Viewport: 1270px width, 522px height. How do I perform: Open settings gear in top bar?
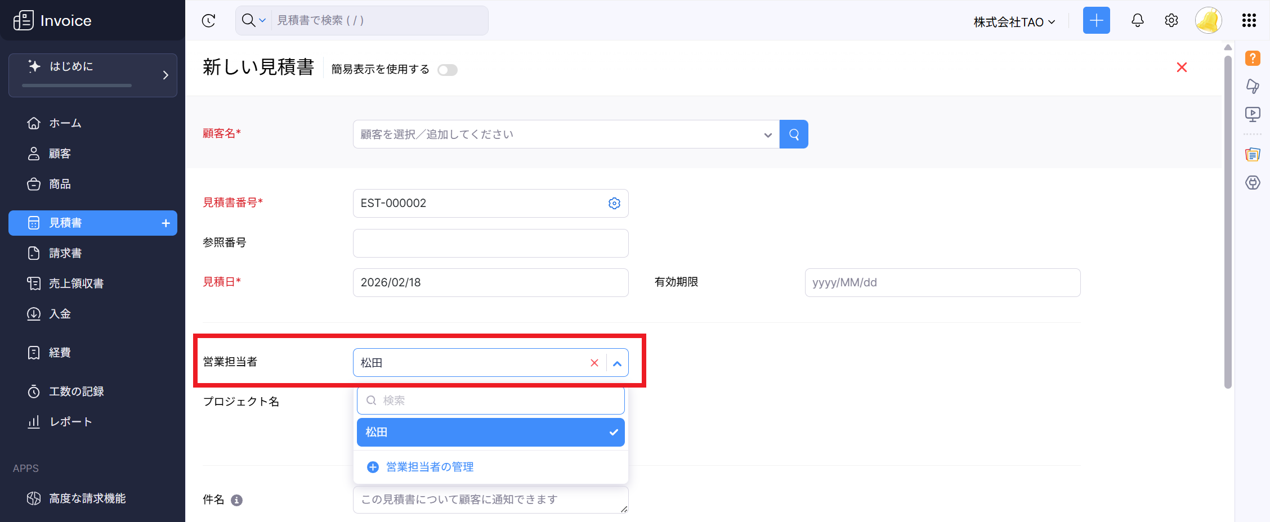point(1171,21)
